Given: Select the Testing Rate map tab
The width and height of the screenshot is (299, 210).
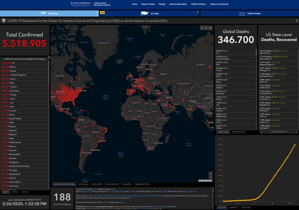Looking at the screenshot, I should pyautogui.click(x=127, y=184).
